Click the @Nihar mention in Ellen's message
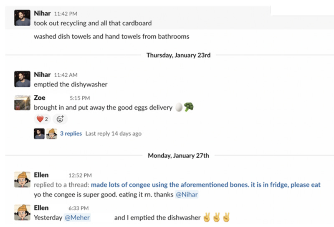 coord(187,194)
